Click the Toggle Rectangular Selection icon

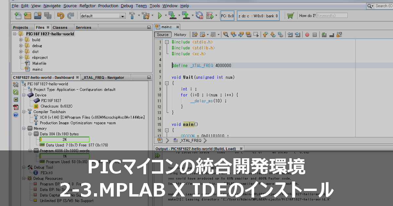coord(256,34)
